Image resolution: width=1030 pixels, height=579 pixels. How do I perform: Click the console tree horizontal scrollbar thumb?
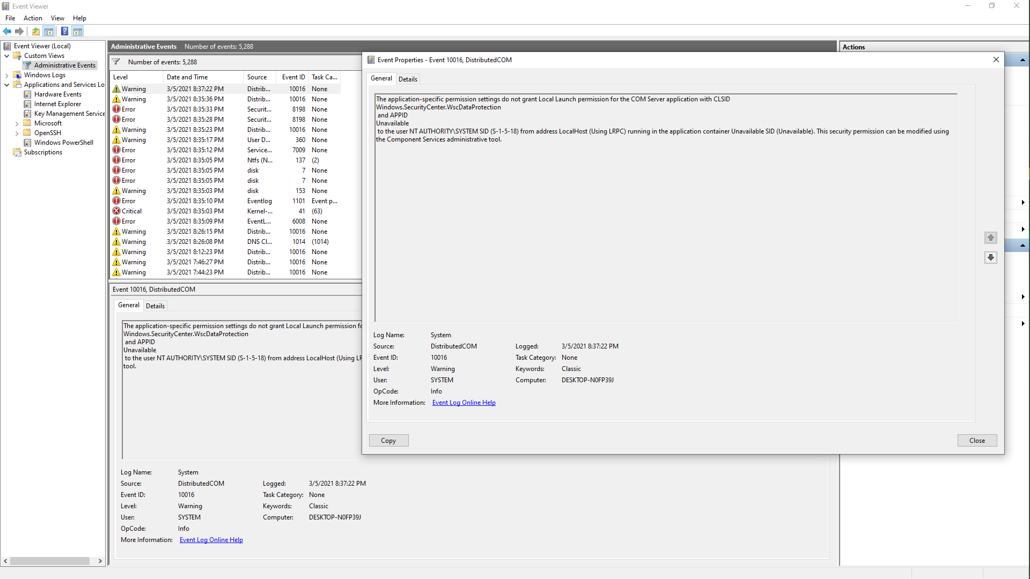[x=49, y=561]
